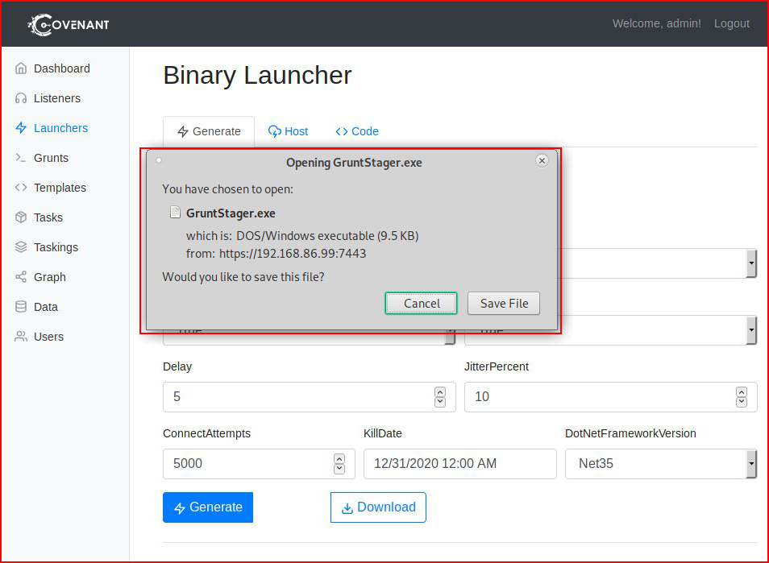Open the Code tab
Viewport: 769px width, 563px height.
357,131
